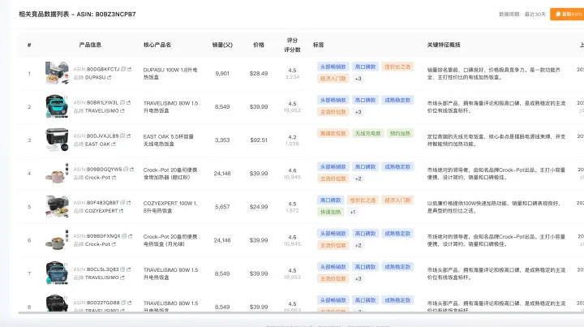Open external link icon for ASIN B09BDFXNQX
584x327 pixels.
point(131,236)
